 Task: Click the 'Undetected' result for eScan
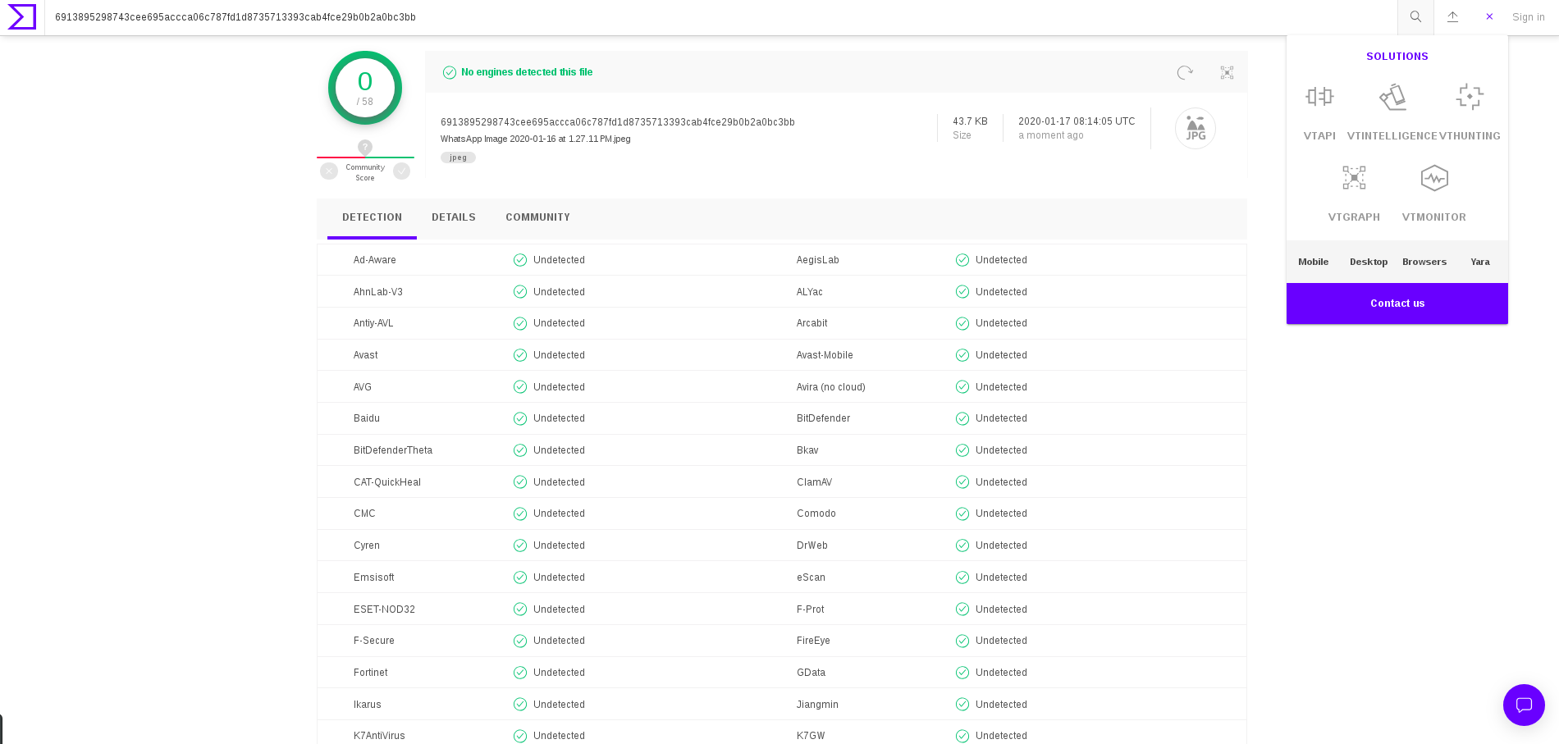(1001, 577)
